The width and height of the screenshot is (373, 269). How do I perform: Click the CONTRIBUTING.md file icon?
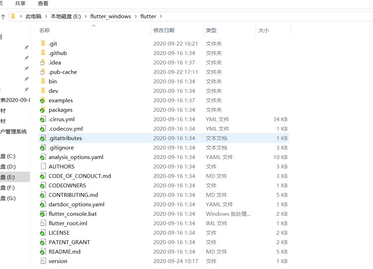coord(43,195)
